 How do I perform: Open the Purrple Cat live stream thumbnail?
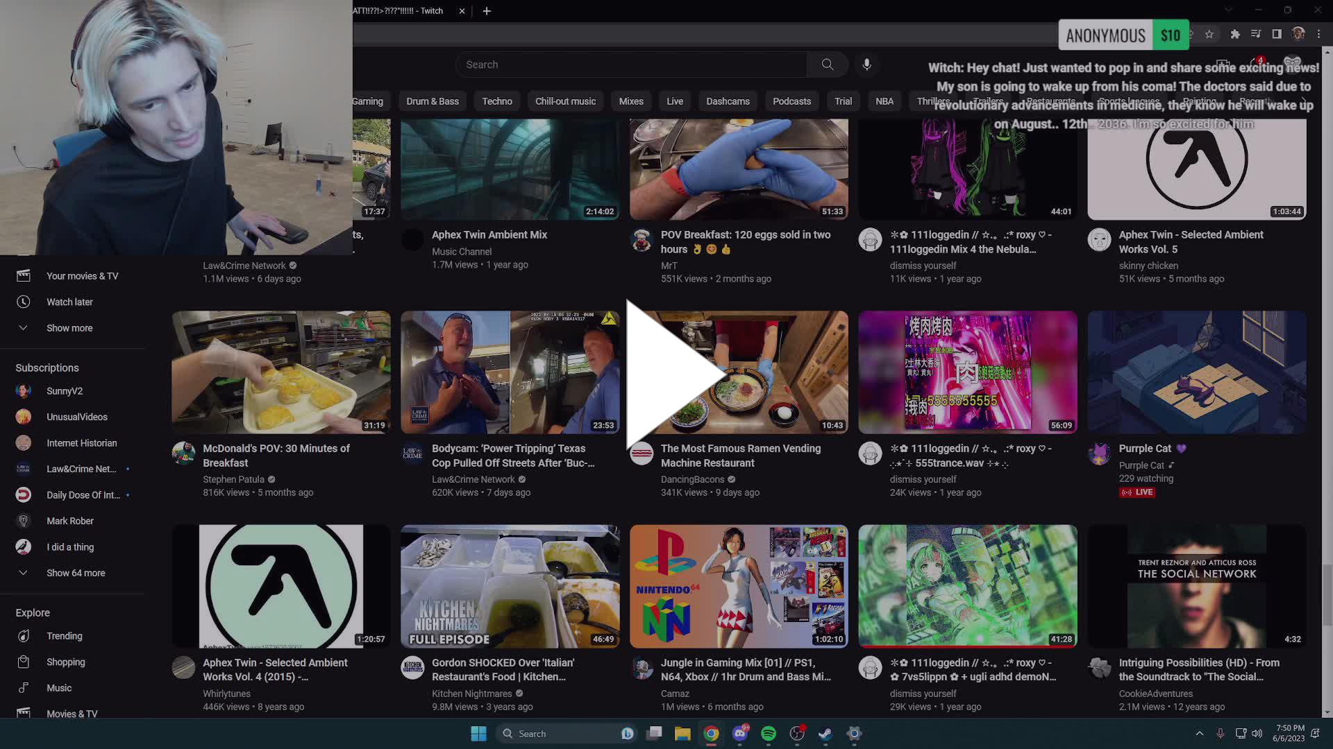point(1196,372)
